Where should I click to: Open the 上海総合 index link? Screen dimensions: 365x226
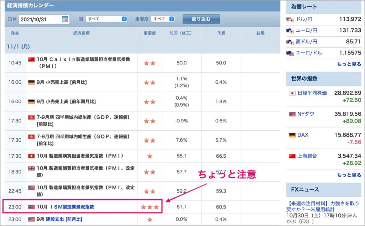pyautogui.click(x=307, y=156)
